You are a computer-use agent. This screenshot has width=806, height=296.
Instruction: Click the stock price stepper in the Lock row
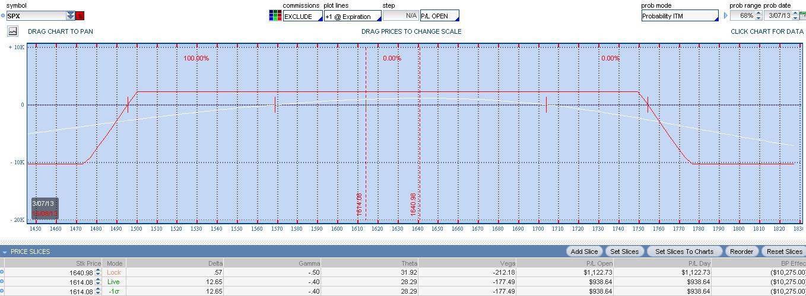pyautogui.click(x=97, y=272)
